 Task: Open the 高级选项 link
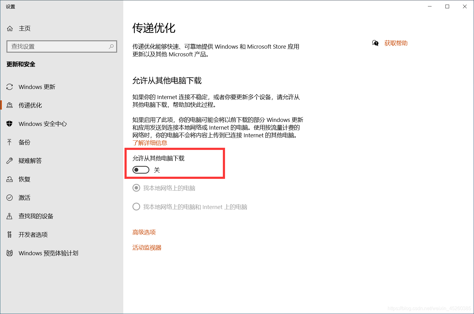tap(144, 232)
